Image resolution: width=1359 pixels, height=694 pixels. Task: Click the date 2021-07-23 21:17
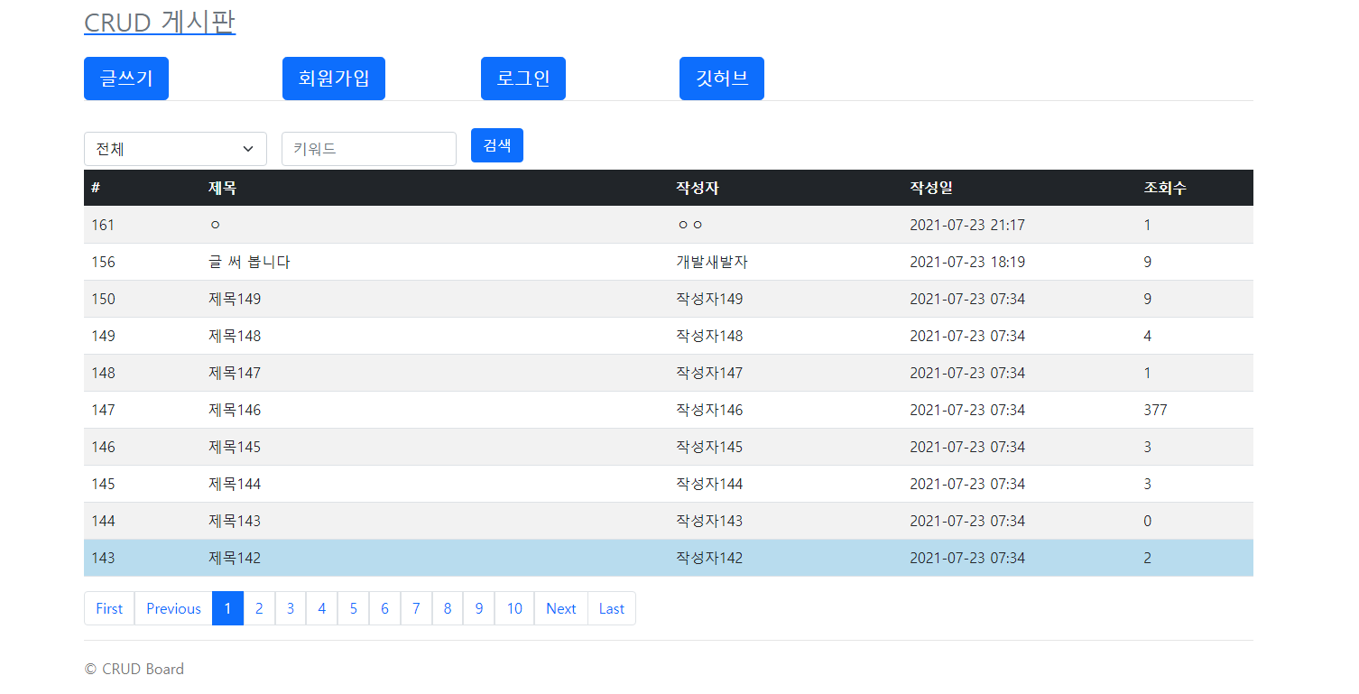[967, 226]
